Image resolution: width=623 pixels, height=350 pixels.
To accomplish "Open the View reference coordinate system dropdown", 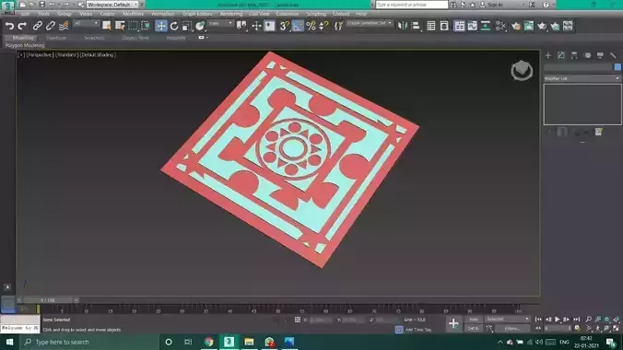I will [x=220, y=24].
